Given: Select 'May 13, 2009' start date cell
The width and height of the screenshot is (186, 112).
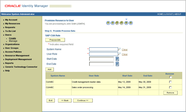Looking at the screenshot, I should tap(128, 82).
